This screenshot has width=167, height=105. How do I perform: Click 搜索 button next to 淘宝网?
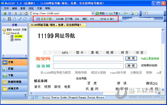pos(131,58)
